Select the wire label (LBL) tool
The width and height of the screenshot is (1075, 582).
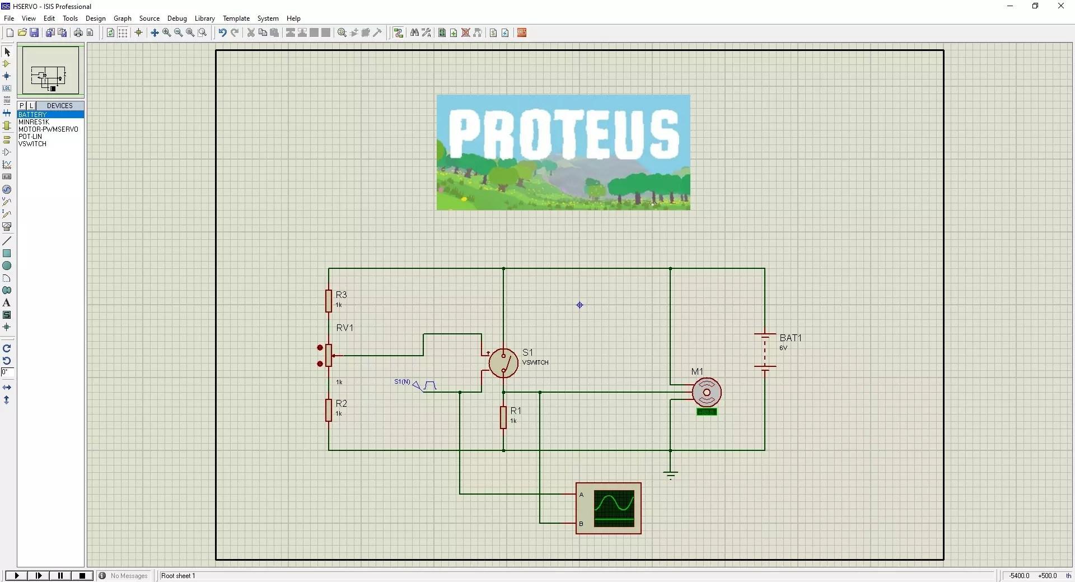(7, 89)
